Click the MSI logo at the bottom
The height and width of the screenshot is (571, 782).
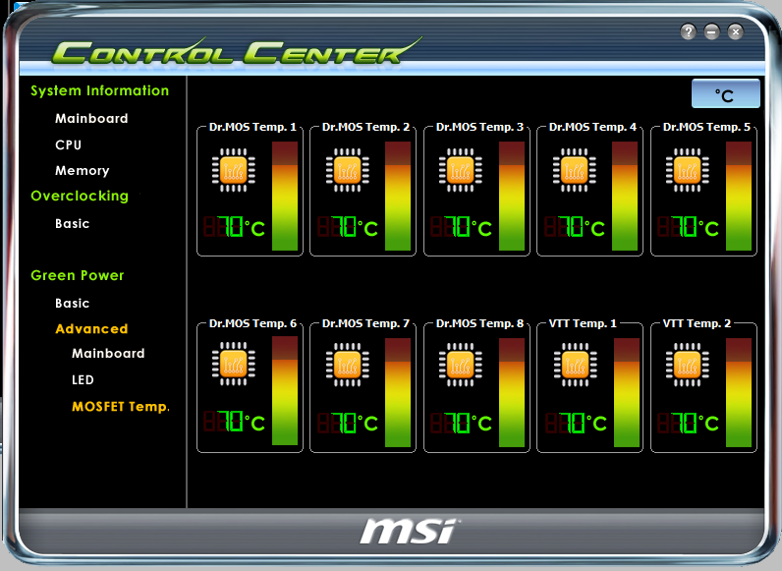409,531
